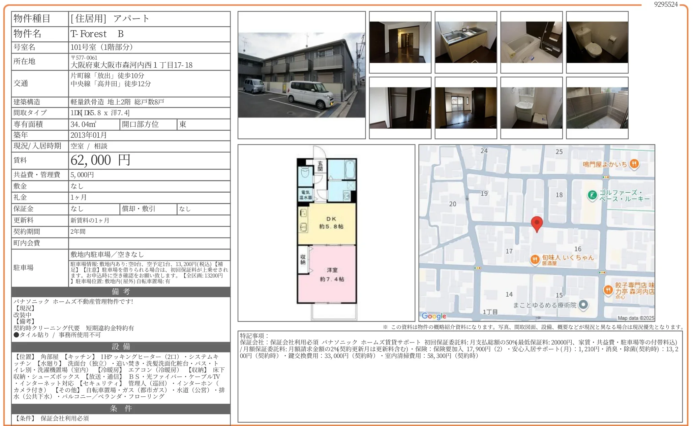Viewport: 693px width, 426px height.
Task: Click the 設備 section header
Action: (121, 347)
